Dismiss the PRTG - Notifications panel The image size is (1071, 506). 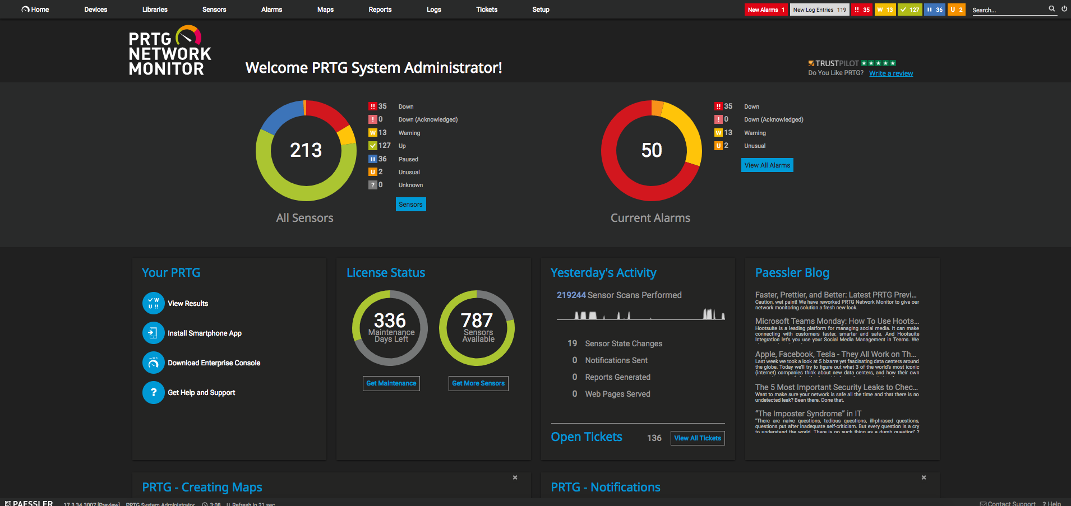[x=924, y=477]
